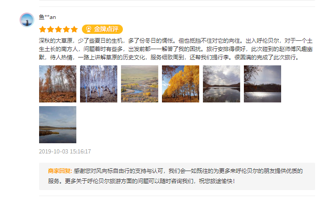Open the golden yellow trees photo

181,84
